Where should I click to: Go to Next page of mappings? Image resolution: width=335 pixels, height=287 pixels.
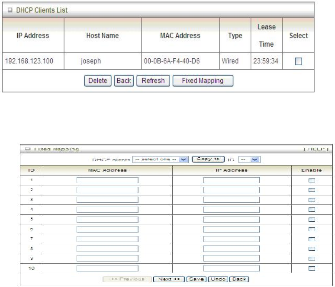click(x=169, y=279)
